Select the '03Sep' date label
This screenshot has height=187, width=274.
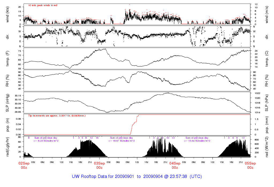click(100, 163)
